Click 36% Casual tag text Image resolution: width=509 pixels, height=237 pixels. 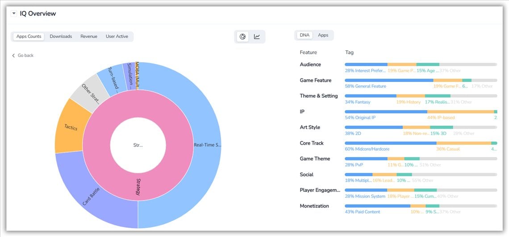[448, 149]
